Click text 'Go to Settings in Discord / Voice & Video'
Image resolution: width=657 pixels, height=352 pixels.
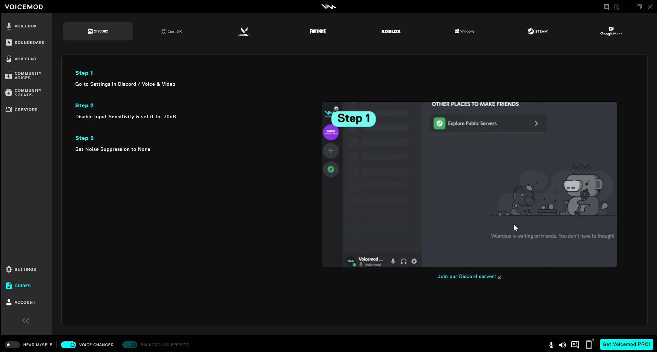pyautogui.click(x=125, y=84)
